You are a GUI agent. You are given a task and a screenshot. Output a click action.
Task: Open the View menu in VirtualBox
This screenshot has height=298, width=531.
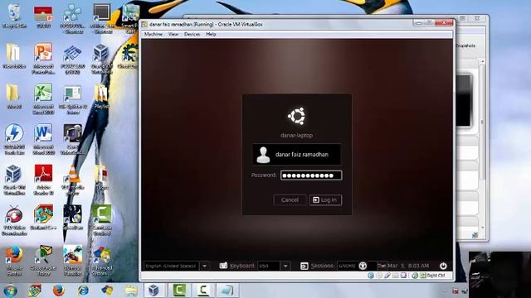[x=173, y=34]
